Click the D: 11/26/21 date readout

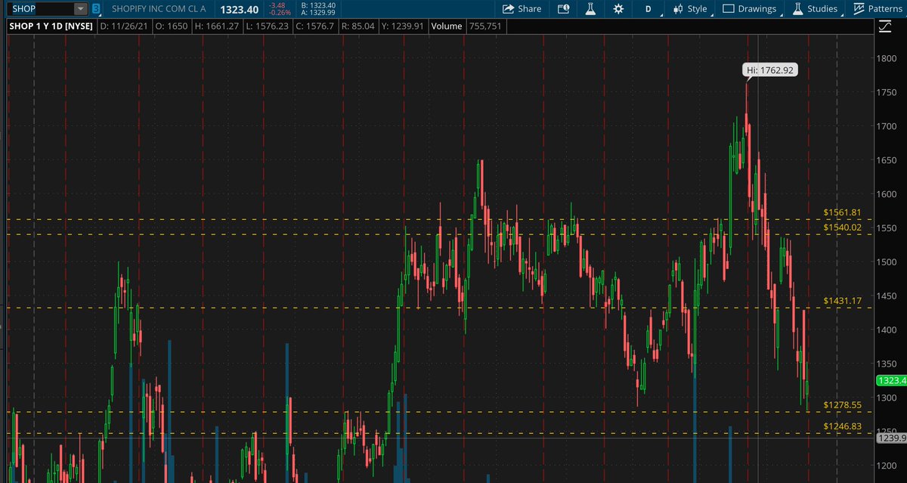point(124,26)
